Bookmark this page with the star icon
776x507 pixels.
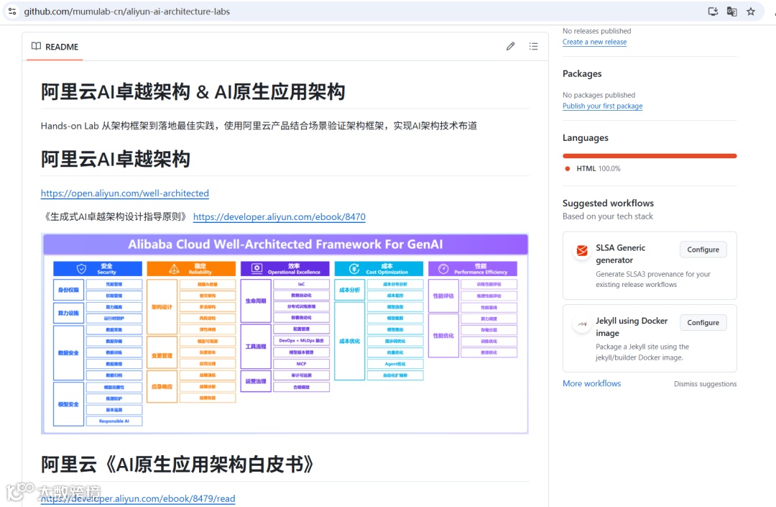751,12
